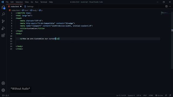173x97 pixels.
Task: Click the feedback icon in status bar
Action: point(166,95)
